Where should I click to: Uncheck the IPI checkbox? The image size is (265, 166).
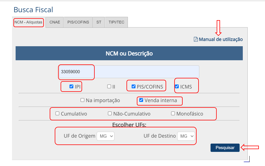[71, 86]
